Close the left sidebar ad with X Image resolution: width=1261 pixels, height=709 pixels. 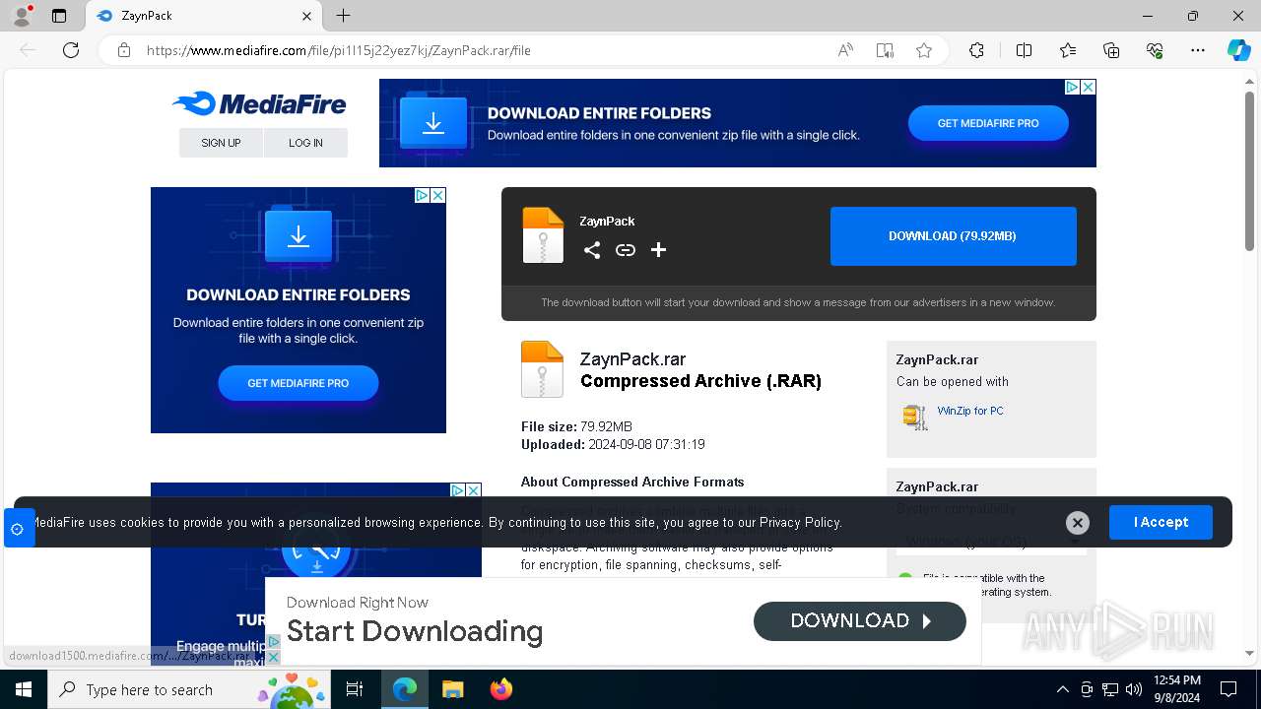[437, 195]
